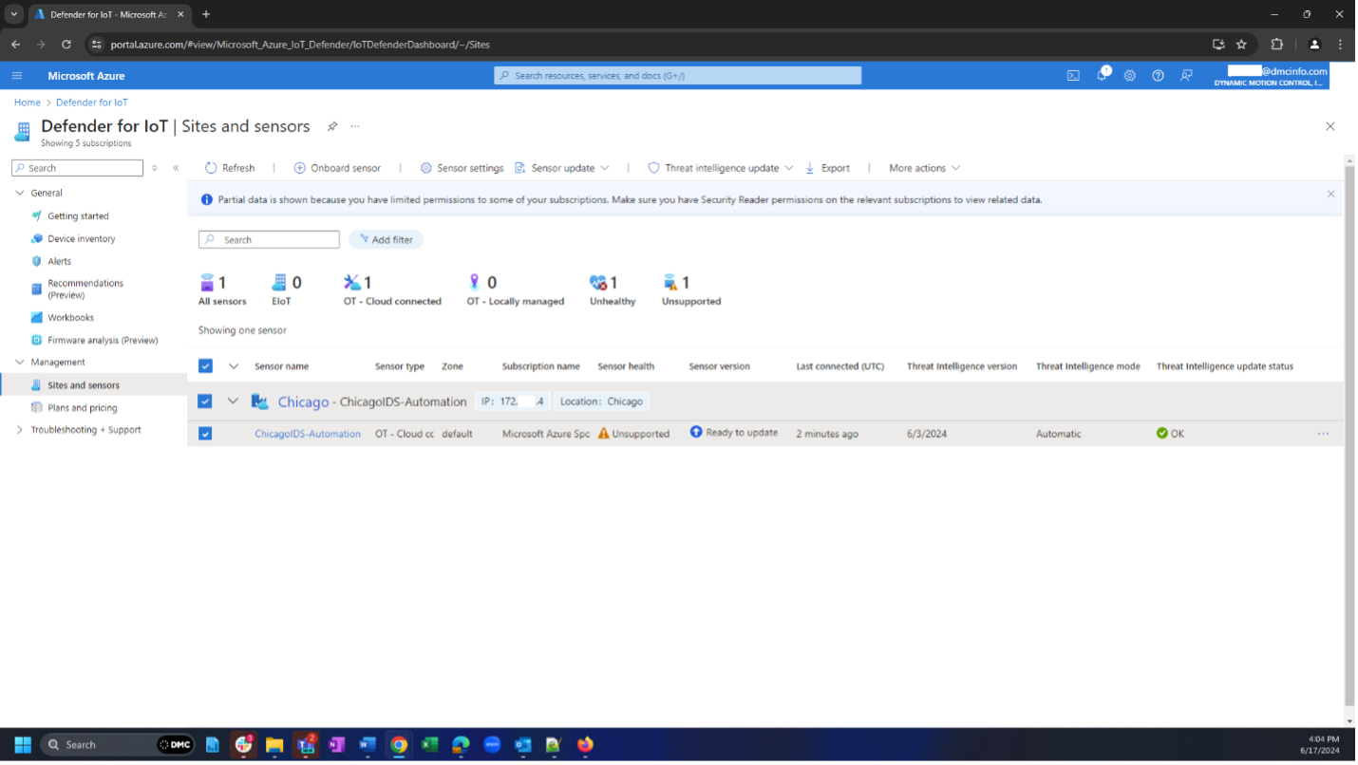This screenshot has height=765, width=1358.
Task: Open Firmware analysis (Preview) in sidebar
Action: 103,340
